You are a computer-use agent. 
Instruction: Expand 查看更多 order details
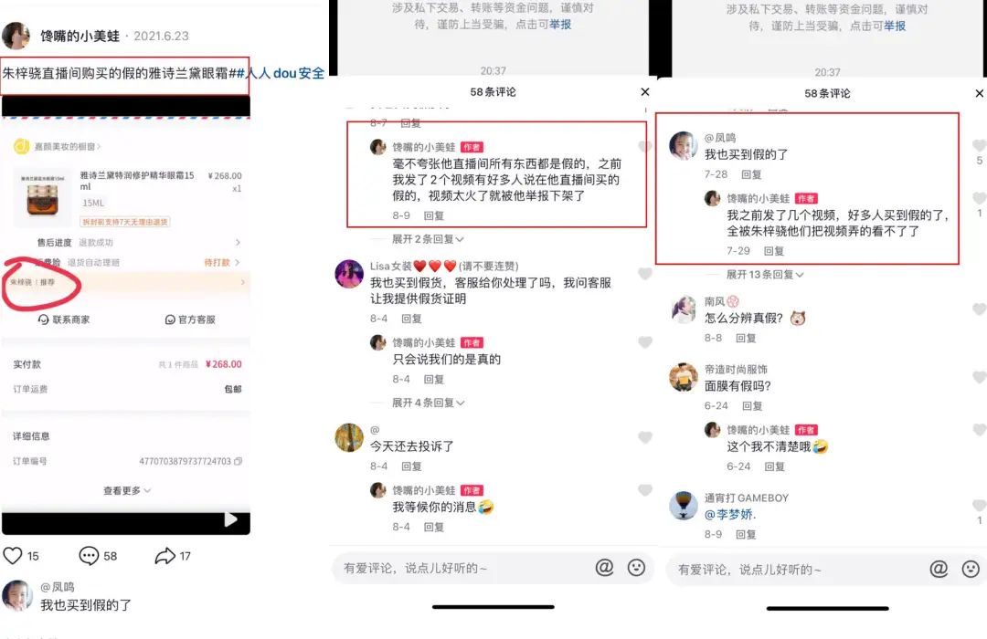[126, 490]
